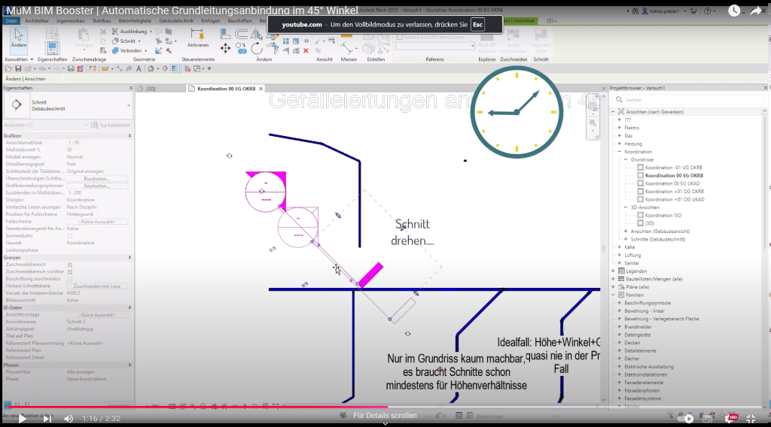Switch to the {3D} view tab
Image resolution: width=771 pixels, height=427 pixels.
coord(151,89)
